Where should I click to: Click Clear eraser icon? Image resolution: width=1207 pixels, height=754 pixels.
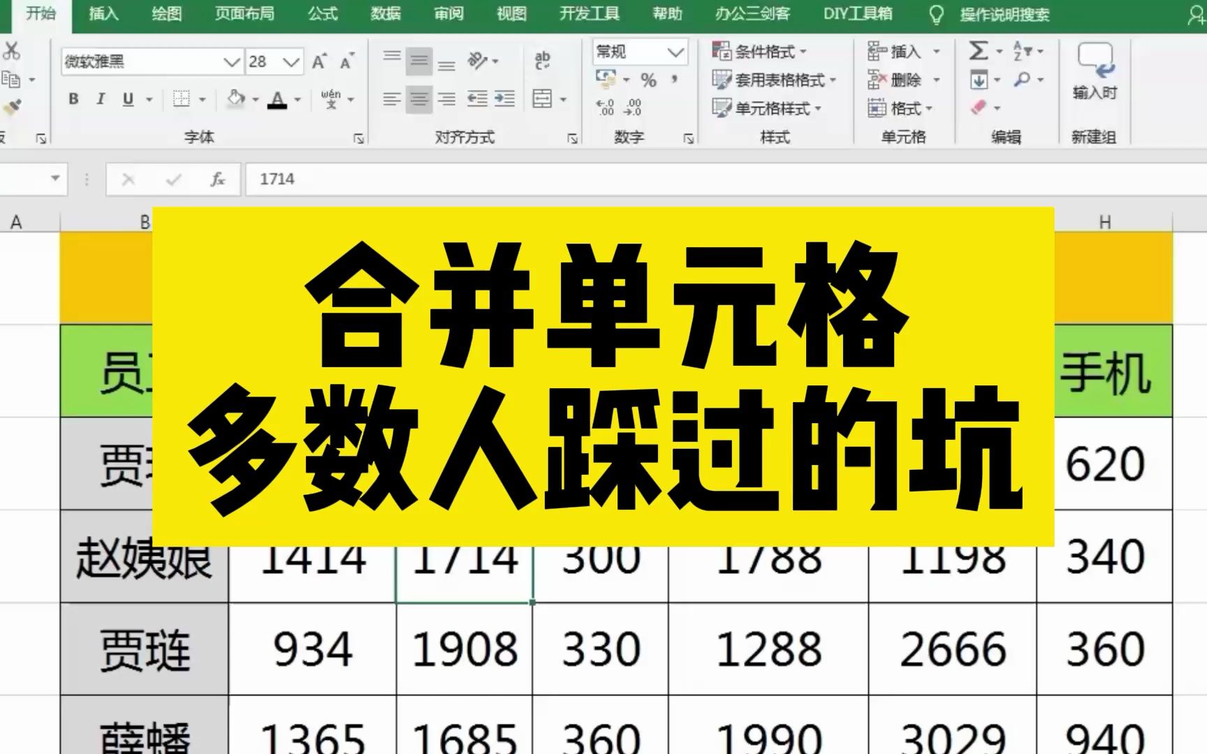pos(979,108)
